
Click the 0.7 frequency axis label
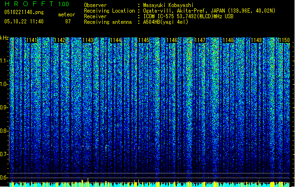(4, 154)
